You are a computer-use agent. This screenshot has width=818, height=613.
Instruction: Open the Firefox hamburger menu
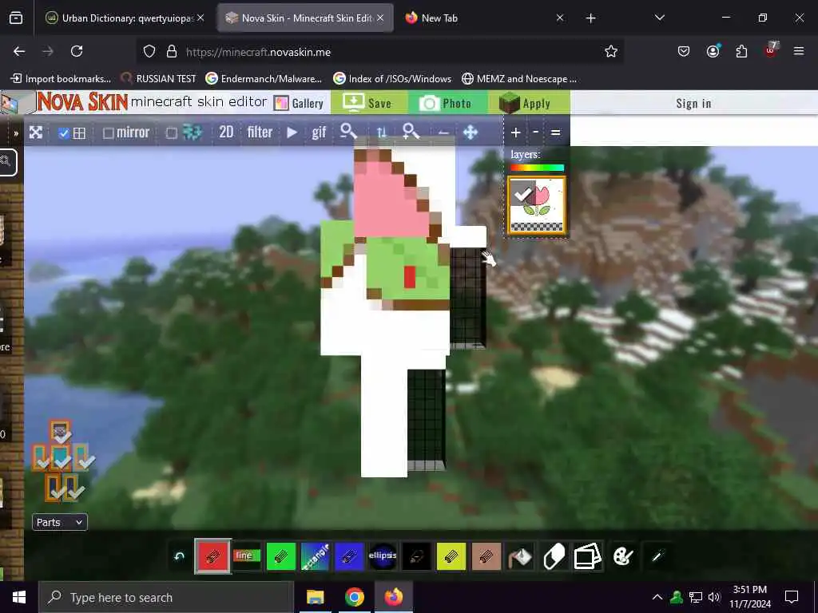(x=798, y=51)
